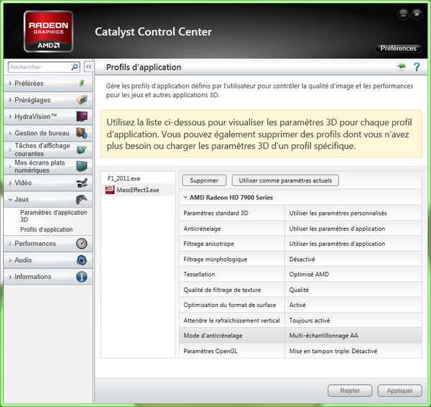Expand the Préférées section

point(10,83)
